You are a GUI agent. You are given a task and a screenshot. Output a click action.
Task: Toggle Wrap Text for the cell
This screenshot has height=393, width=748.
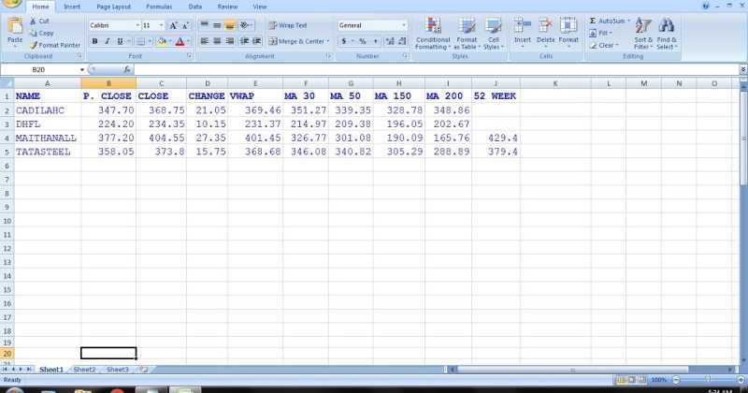click(287, 25)
